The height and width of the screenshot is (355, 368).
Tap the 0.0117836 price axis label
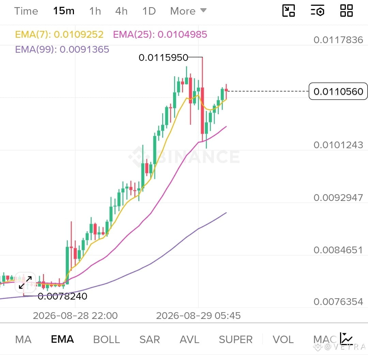(x=338, y=40)
